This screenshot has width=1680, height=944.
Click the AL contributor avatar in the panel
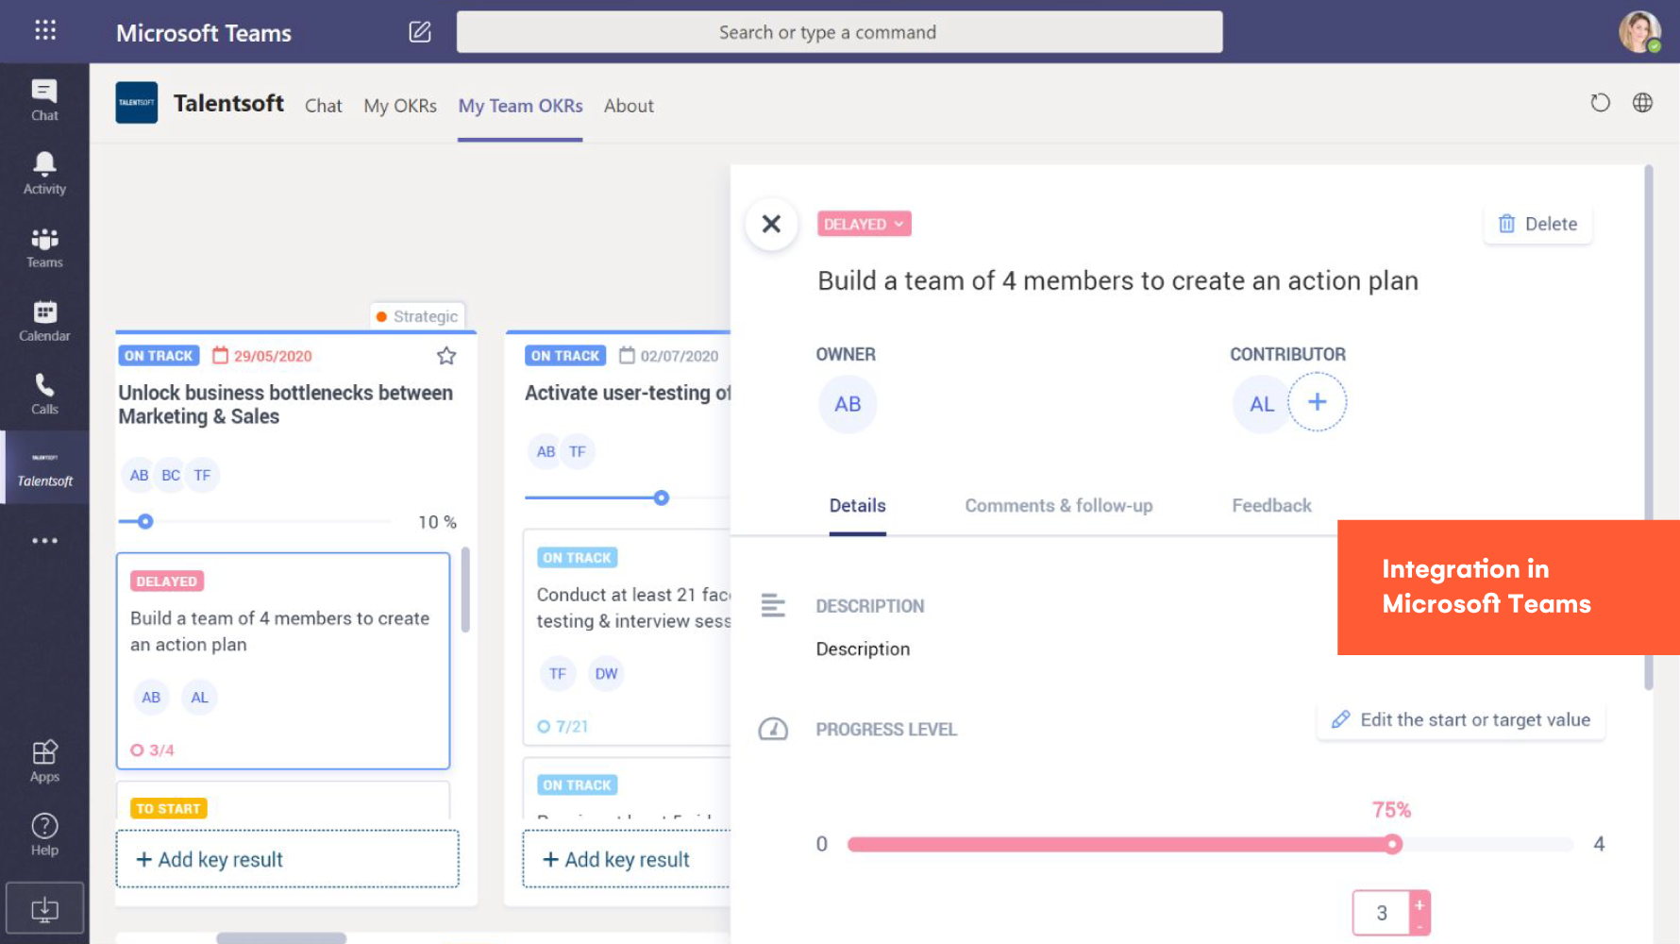pyautogui.click(x=1261, y=404)
